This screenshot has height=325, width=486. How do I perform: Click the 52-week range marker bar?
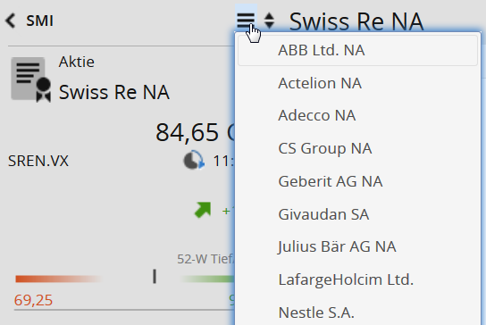point(155,277)
